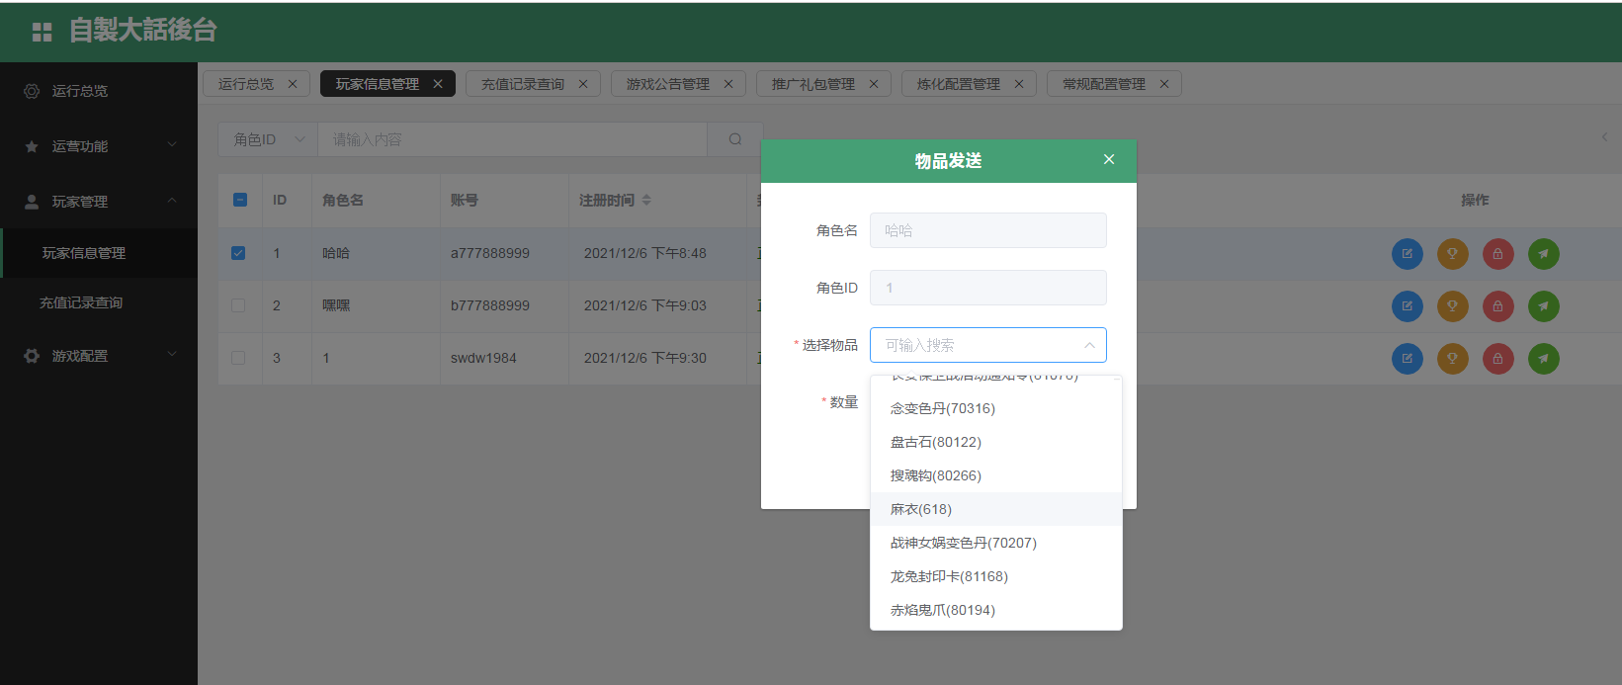Open 充值记录查询 in the sidebar

81,303
